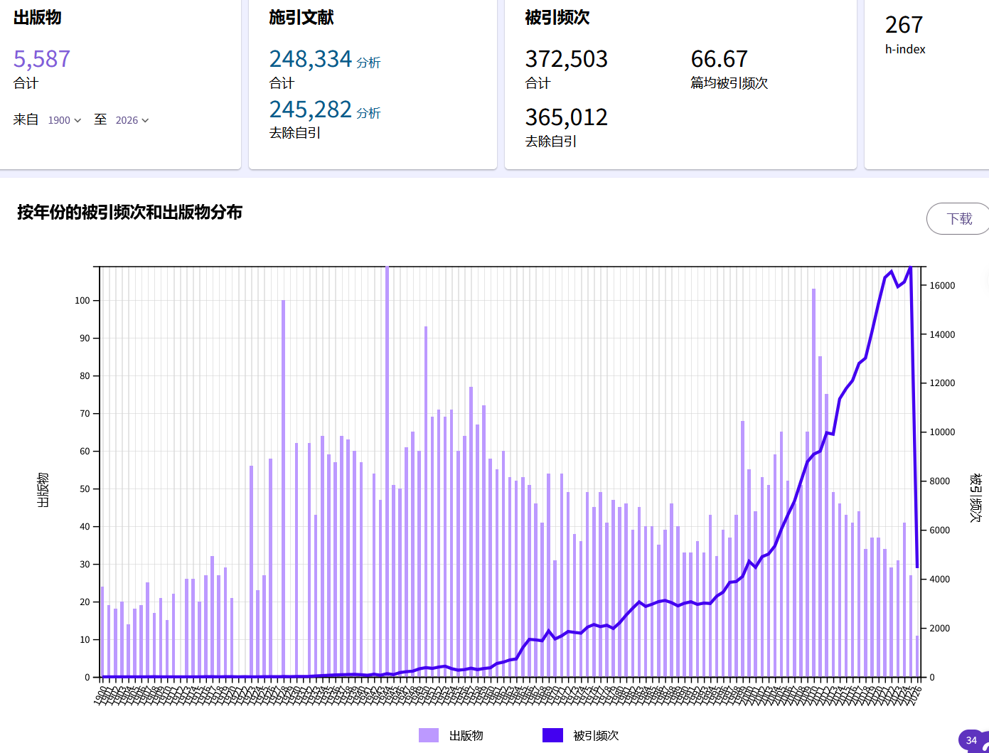Click the 下载 download button
989x753 pixels.
coord(958,219)
